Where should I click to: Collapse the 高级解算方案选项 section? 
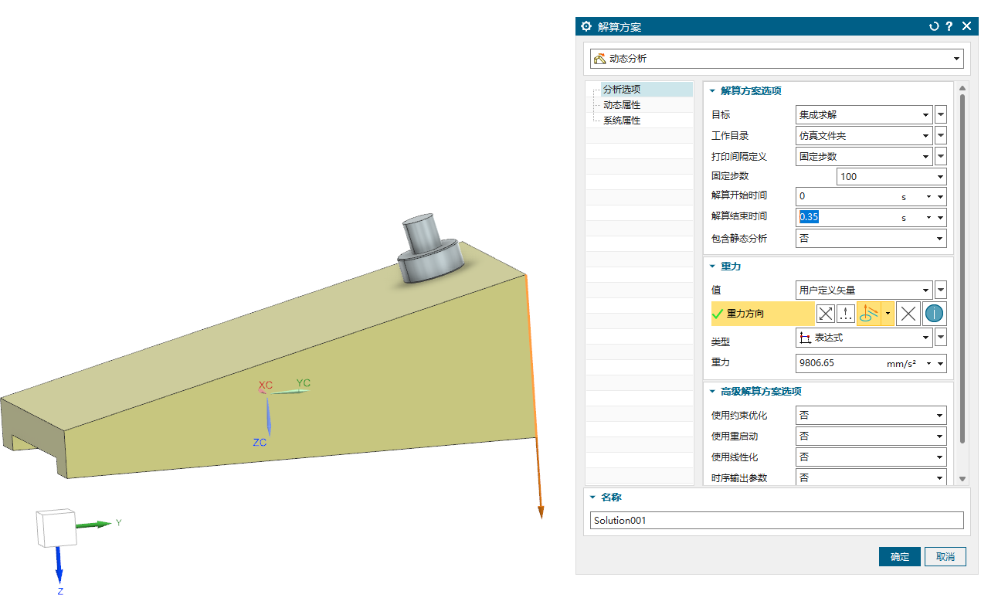coord(713,392)
